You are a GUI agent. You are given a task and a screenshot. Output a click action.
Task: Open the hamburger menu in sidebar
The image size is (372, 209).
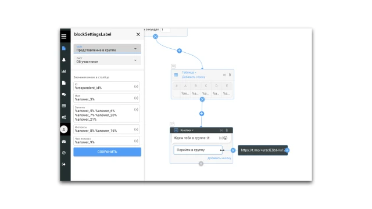coord(64,36)
